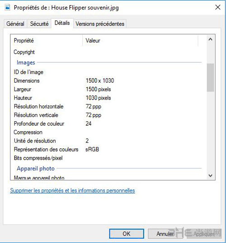This screenshot has height=243, width=226.
Task: Open Supprimer les propriétés et informations personnelles link
Action: (x=72, y=190)
